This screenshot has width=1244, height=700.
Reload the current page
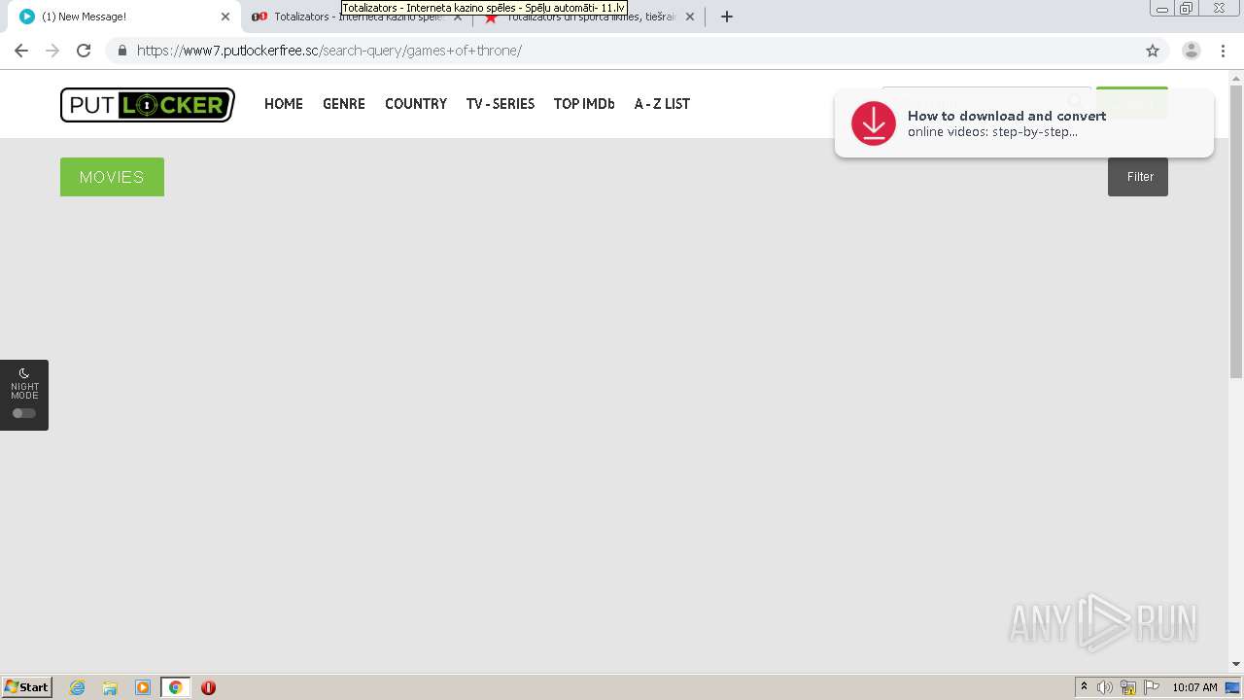84,51
